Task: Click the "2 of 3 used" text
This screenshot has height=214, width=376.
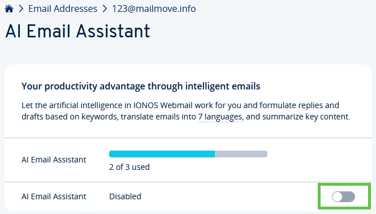Action: pyautogui.click(x=129, y=167)
